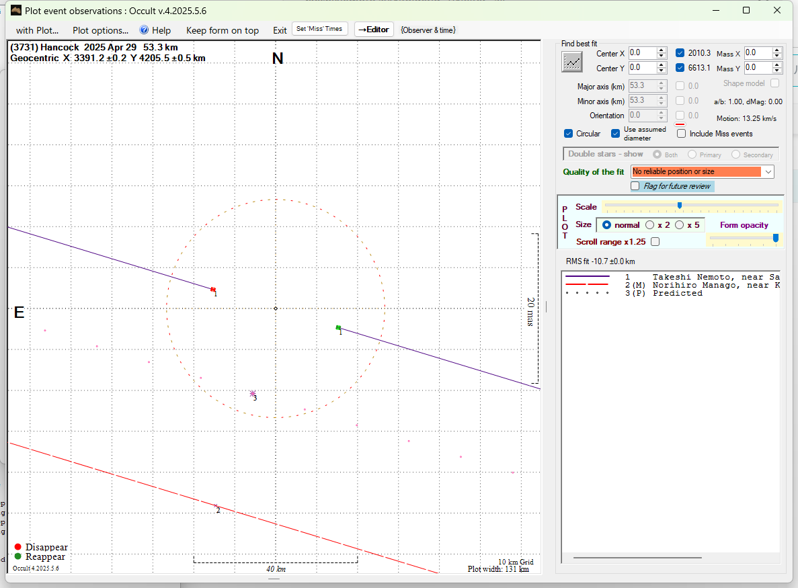798x588 pixels.
Task: Click the purple Predicted star marker 3
Action: 253,394
